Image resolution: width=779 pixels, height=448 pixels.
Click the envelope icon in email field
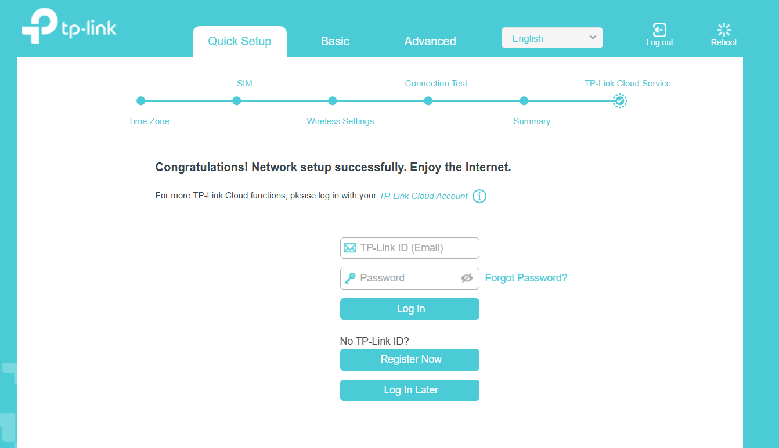350,248
